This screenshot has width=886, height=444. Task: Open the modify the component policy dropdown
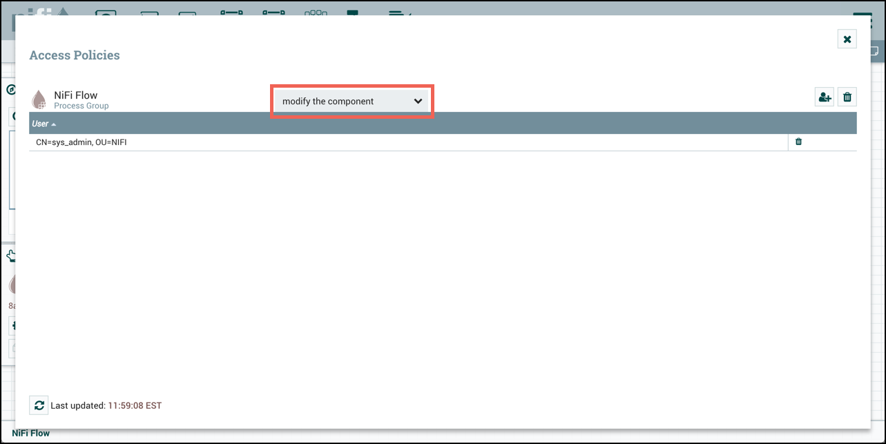pyautogui.click(x=352, y=101)
